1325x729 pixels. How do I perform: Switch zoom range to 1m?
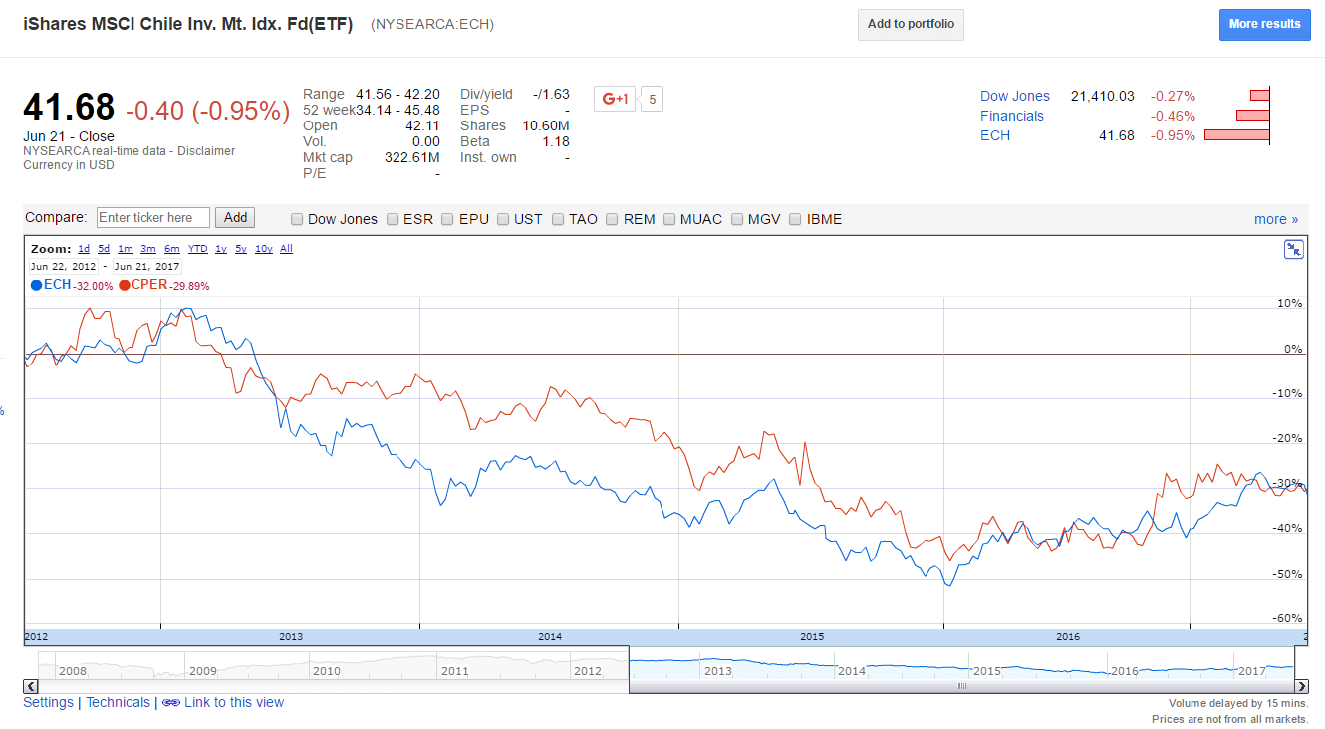(126, 249)
